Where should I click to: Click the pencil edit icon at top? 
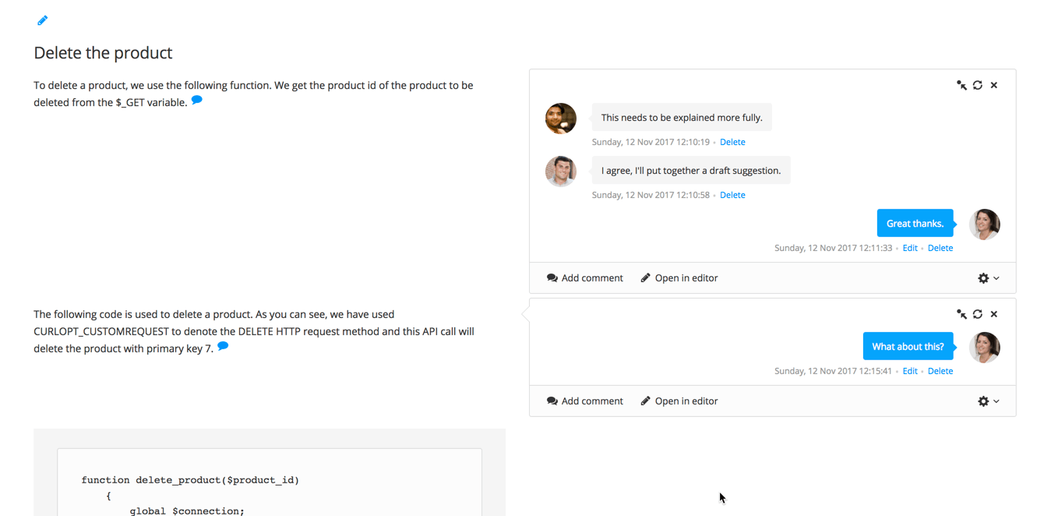point(42,19)
